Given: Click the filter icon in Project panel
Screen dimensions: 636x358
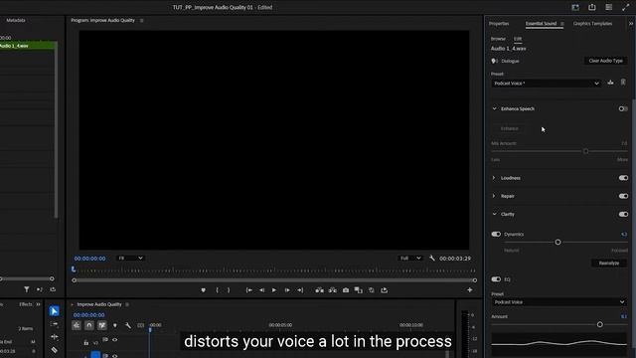Looking at the screenshot, I should click(27, 289).
